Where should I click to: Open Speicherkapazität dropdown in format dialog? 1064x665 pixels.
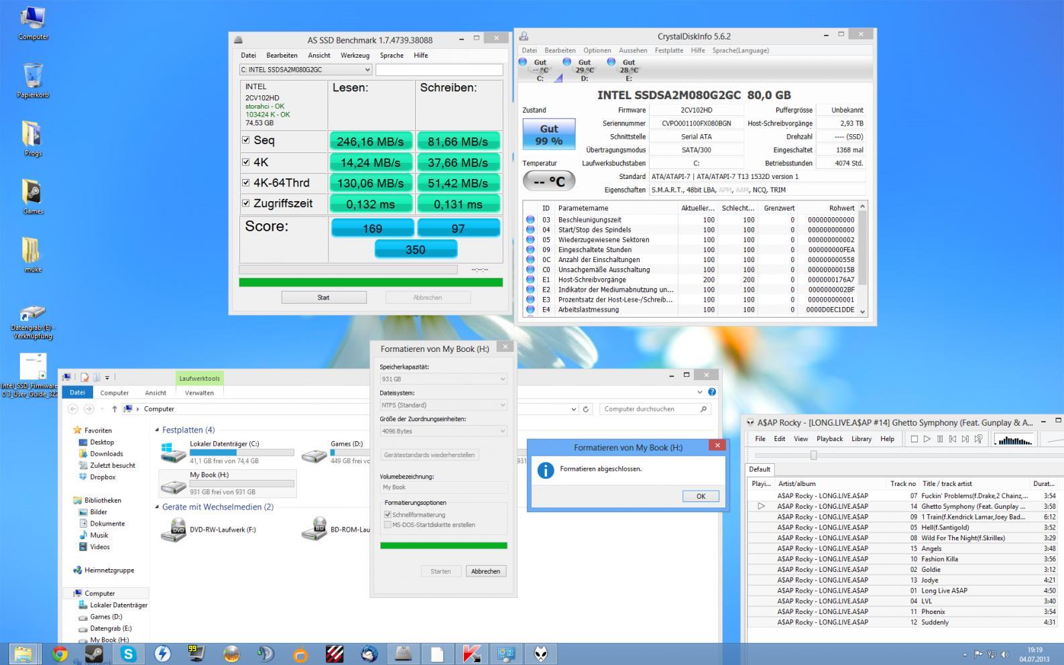point(443,379)
